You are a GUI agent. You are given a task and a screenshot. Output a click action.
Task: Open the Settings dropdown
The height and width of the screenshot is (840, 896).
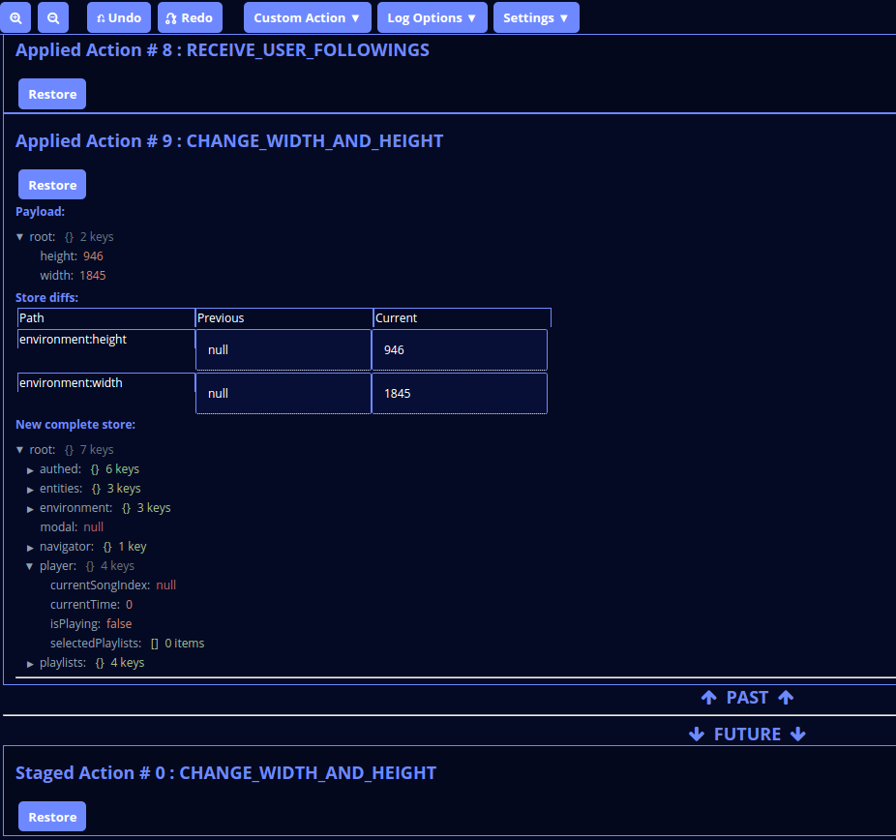coord(536,16)
